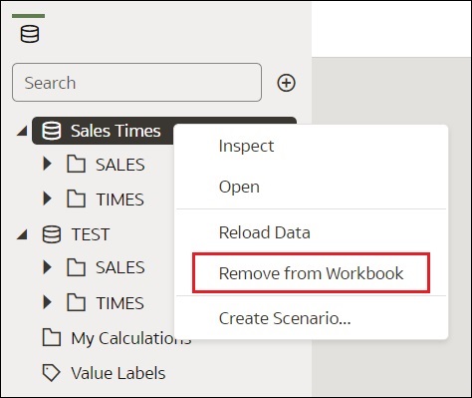Click the SALES folder icon under Sales Times
472x398 pixels.
76,164
